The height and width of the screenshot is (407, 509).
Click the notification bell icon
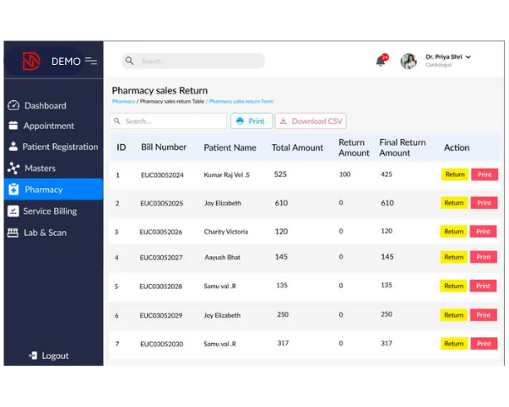(381, 61)
